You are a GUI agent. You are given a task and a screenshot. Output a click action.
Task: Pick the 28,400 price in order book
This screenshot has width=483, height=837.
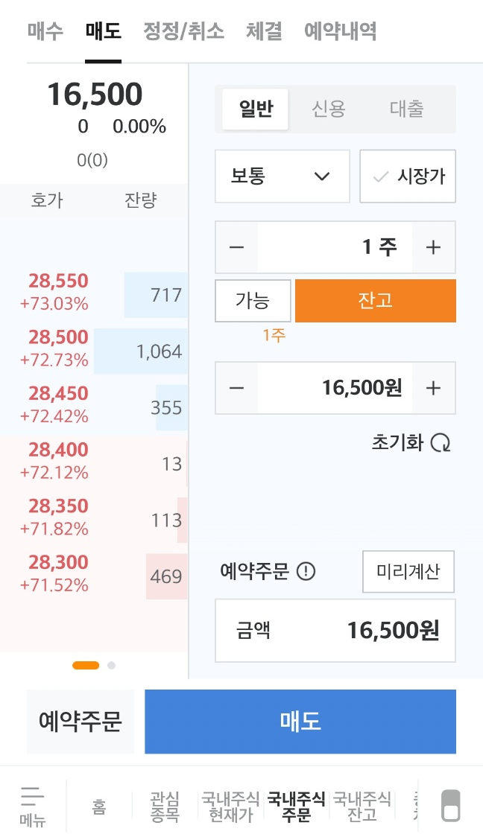click(x=58, y=450)
